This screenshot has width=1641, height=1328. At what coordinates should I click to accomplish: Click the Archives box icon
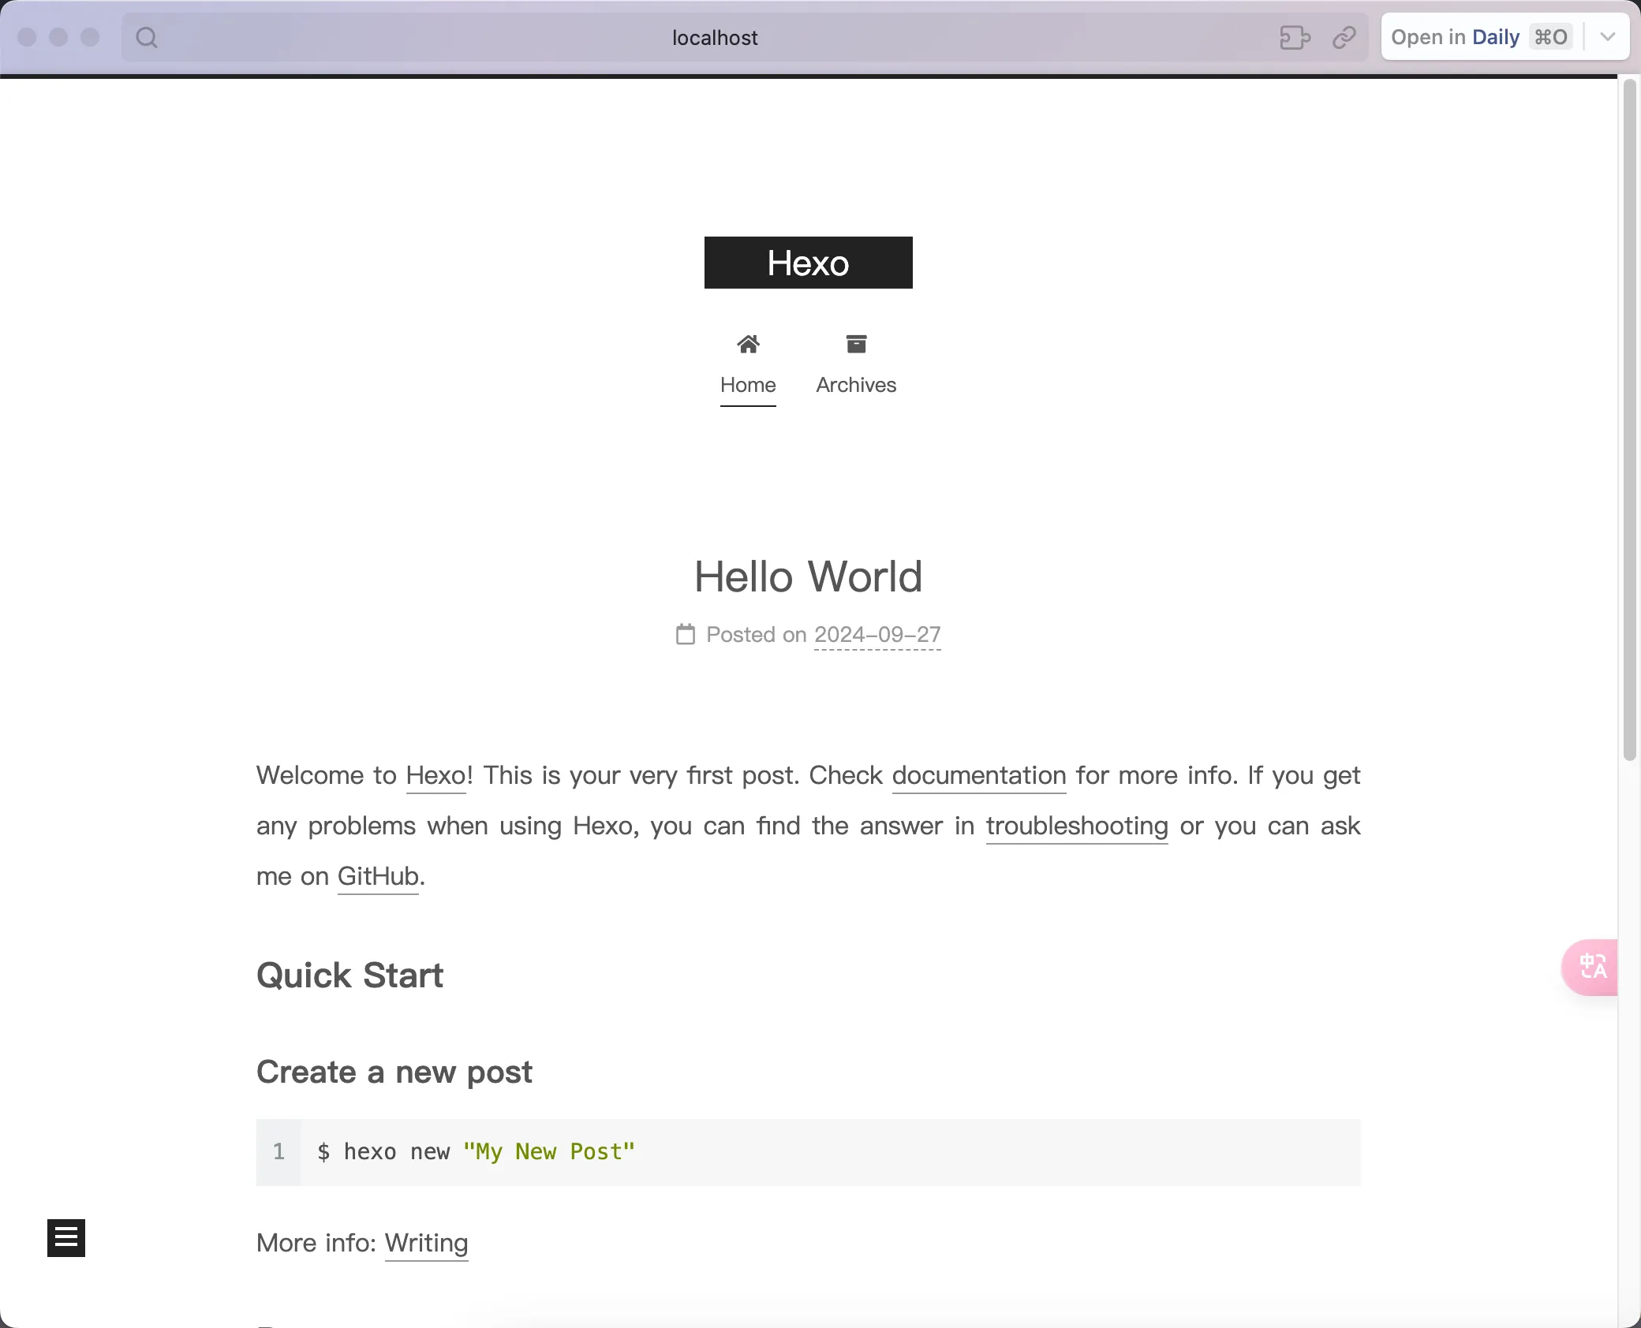tap(856, 344)
